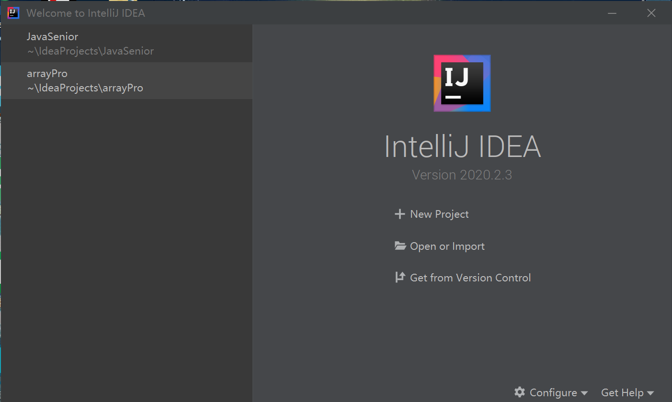This screenshot has height=402, width=672.
Task: Expand the Configure options chevron
Action: click(x=584, y=393)
